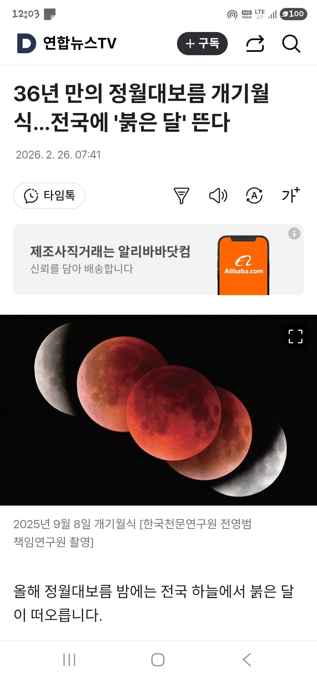Expand the eclipse photo to fullscreen
The image size is (317, 680).
pos(296,336)
